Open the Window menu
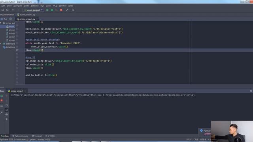Viewport: 253px width, 142px height. tap(62, 6)
